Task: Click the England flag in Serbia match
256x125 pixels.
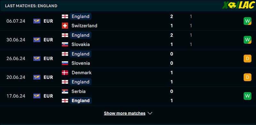Action: [65, 100]
